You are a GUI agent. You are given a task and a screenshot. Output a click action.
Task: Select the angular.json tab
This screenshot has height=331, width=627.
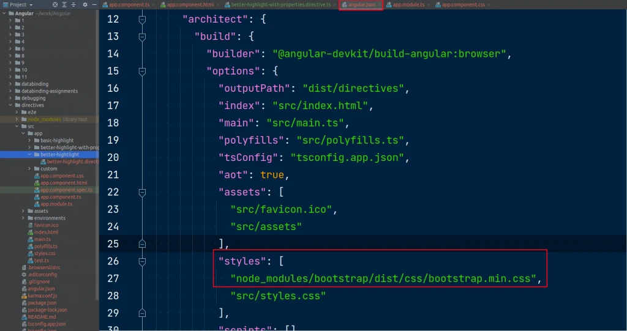coord(361,5)
